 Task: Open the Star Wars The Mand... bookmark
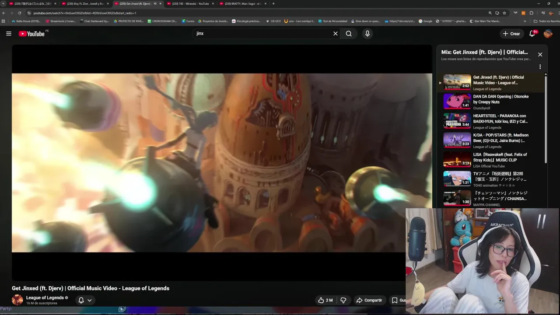click(485, 21)
